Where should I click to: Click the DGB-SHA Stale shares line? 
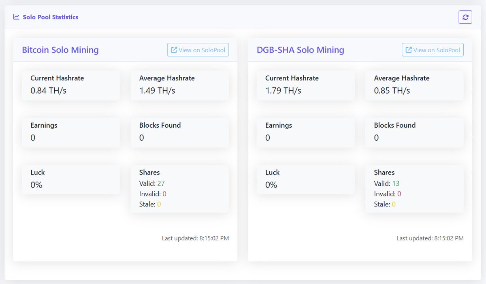(x=385, y=204)
